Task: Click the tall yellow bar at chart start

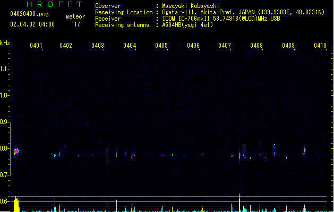Action: point(16,205)
